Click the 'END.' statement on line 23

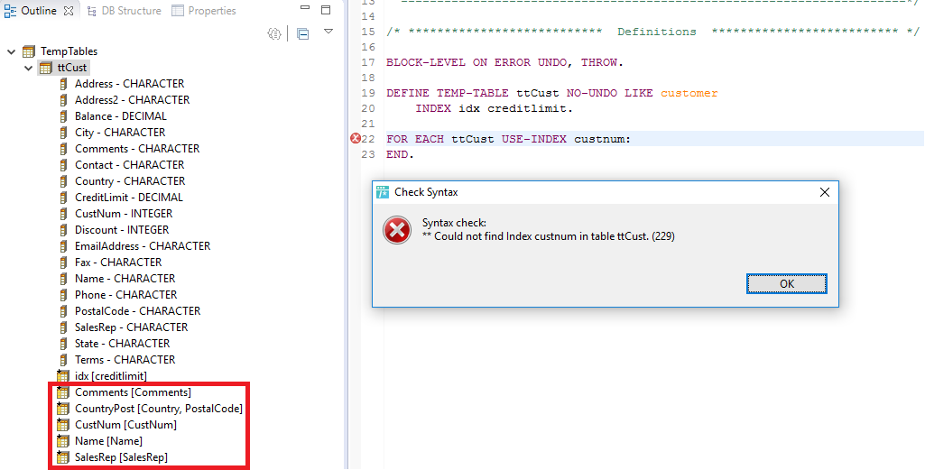(x=401, y=154)
